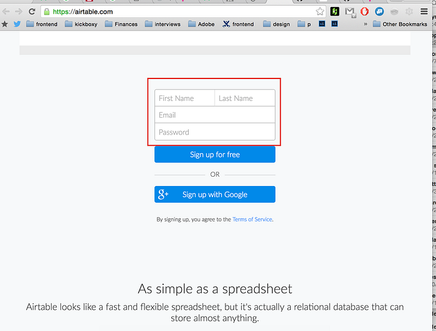Open the Other Bookmarks folder

400,24
